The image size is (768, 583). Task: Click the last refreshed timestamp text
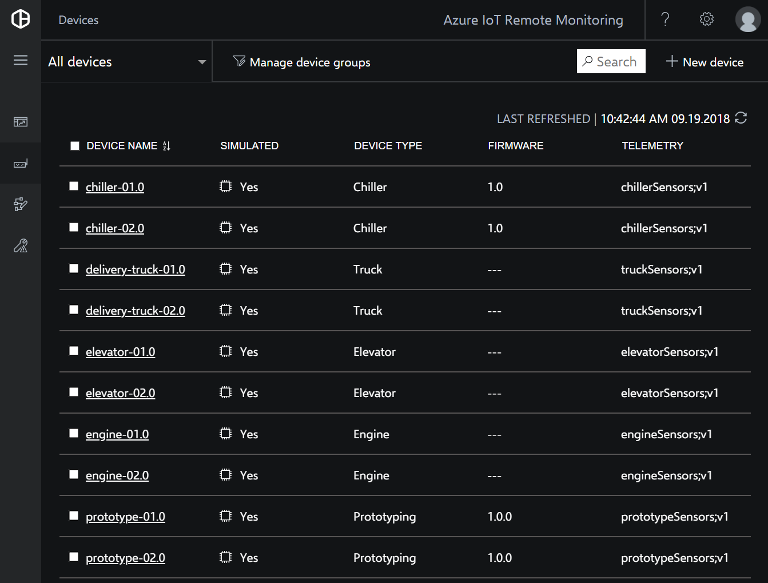[x=665, y=118]
